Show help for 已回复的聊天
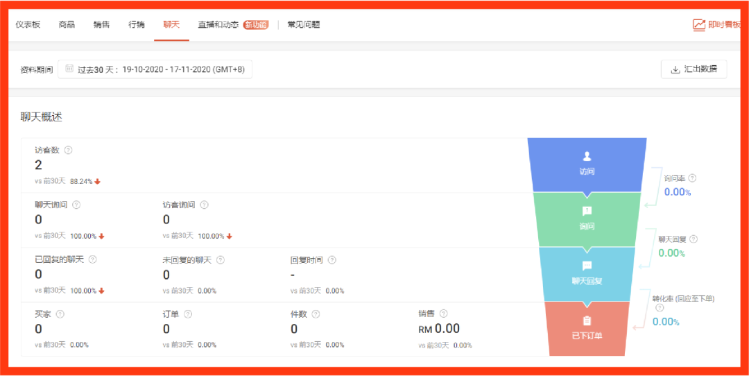Screen dimensions: 749x376 93,259
